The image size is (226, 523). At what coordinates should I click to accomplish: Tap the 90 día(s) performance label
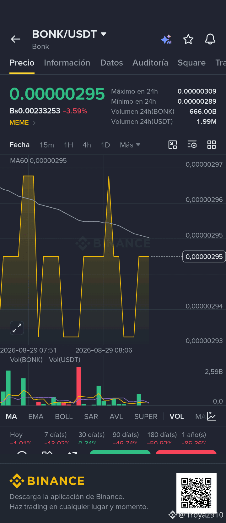pyautogui.click(x=126, y=435)
